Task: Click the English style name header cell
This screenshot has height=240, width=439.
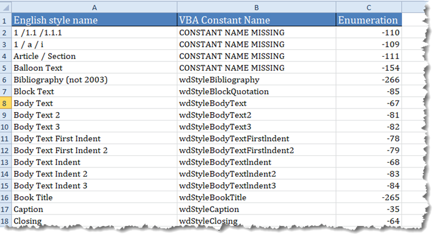Action: [95, 20]
